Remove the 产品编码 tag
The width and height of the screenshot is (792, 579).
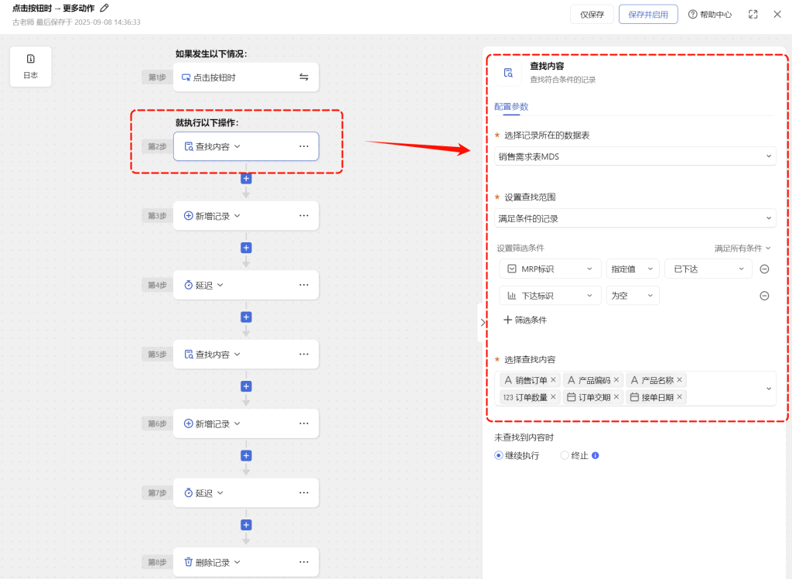(x=616, y=380)
